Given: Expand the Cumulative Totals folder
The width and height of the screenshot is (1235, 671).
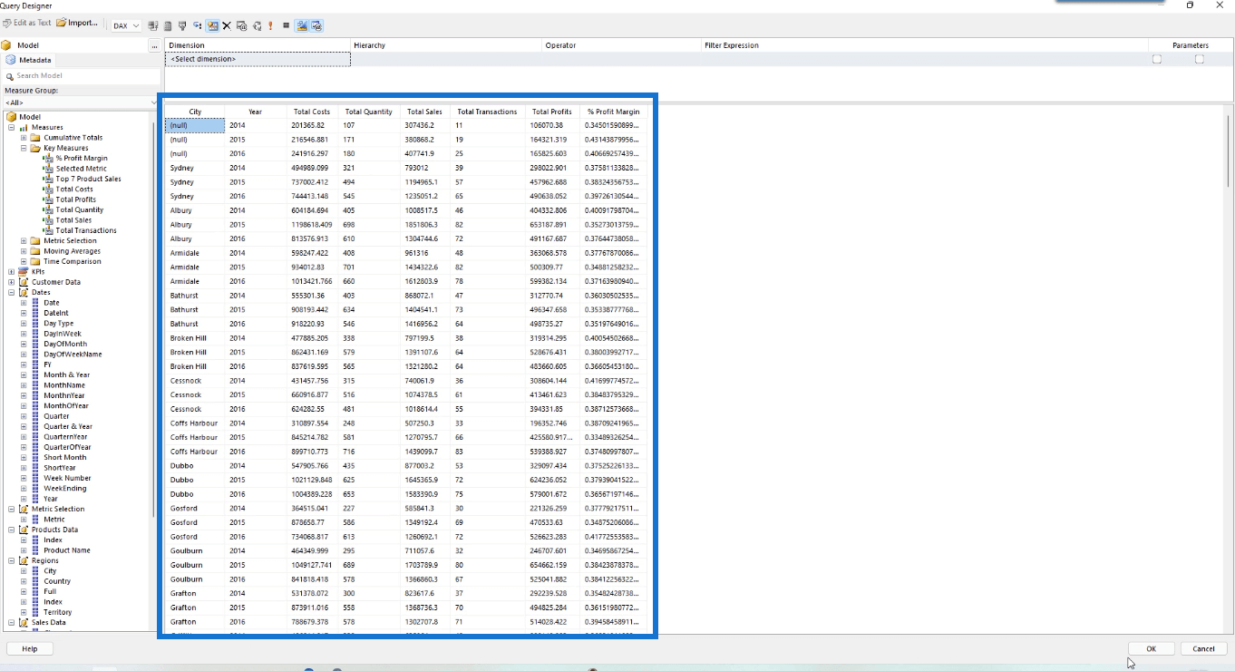Looking at the screenshot, I should [24, 138].
